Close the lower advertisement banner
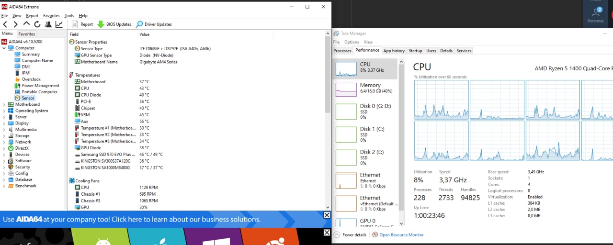 click(x=327, y=233)
